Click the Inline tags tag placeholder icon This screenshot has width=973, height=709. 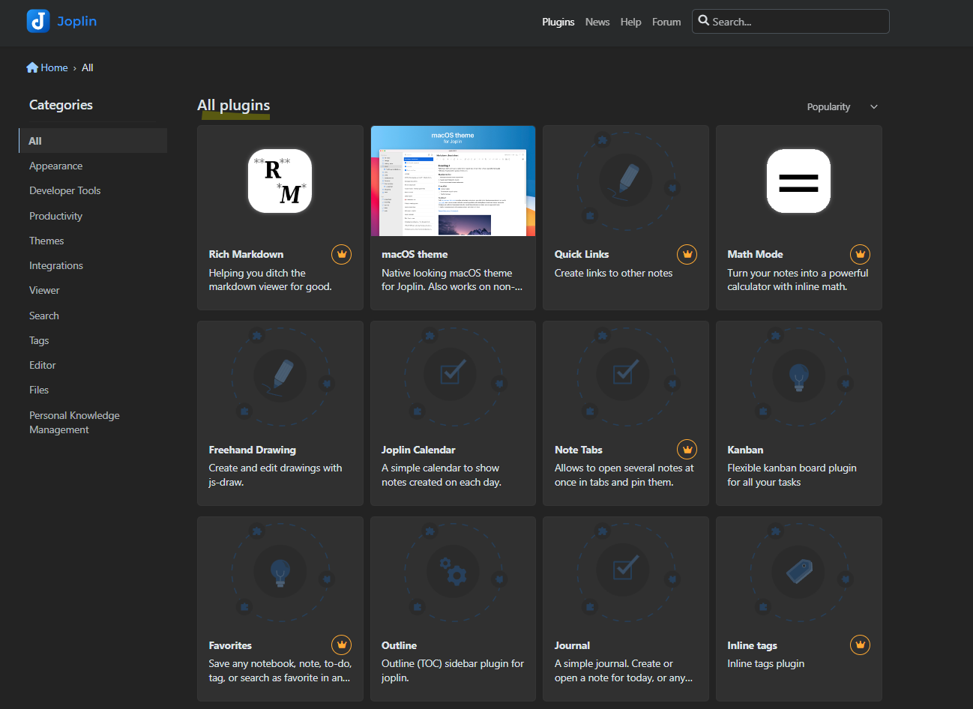click(798, 571)
